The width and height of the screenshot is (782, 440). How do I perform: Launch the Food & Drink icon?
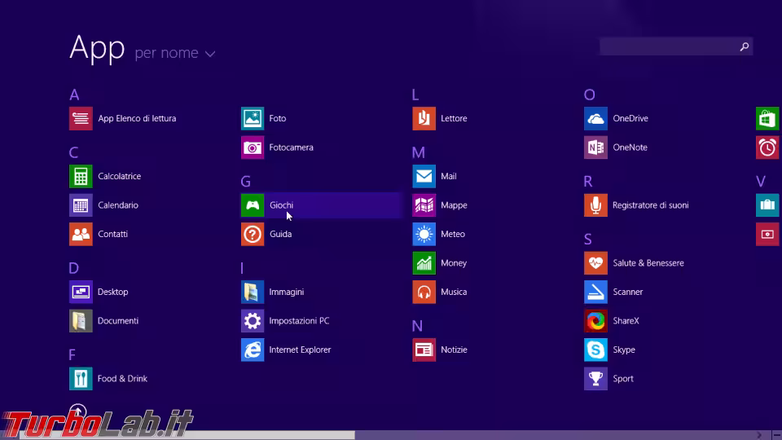[x=81, y=379]
